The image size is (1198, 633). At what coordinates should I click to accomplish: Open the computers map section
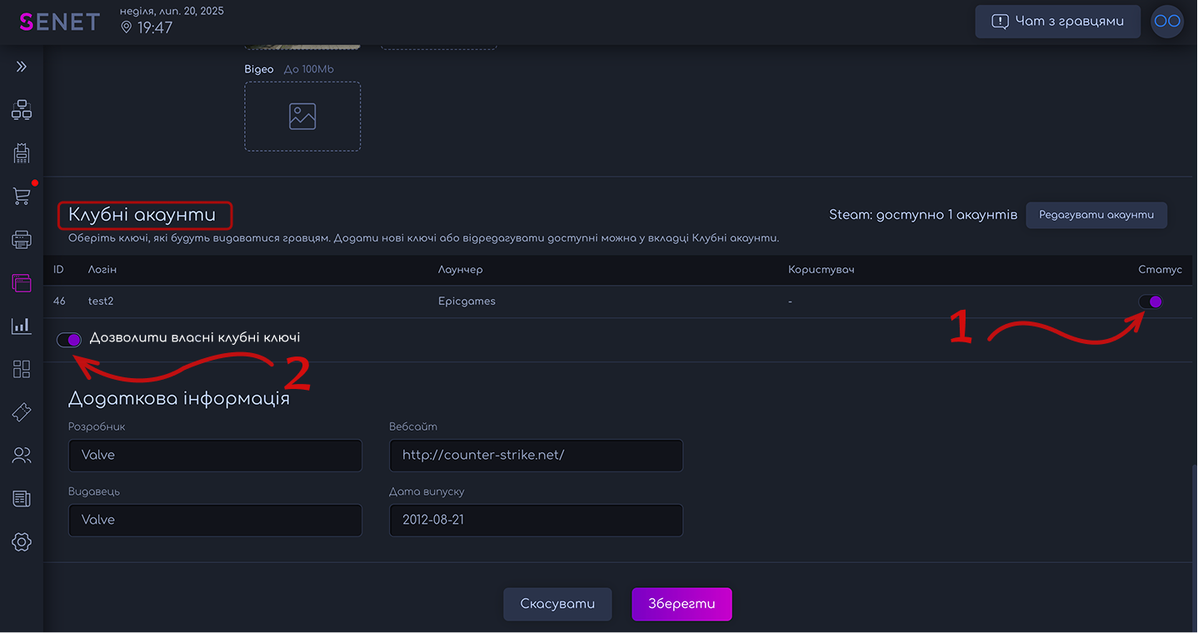[21, 109]
